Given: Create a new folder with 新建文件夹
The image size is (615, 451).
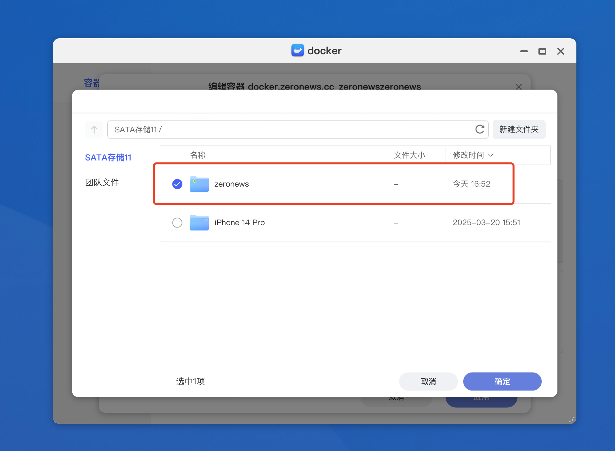Looking at the screenshot, I should pos(519,129).
